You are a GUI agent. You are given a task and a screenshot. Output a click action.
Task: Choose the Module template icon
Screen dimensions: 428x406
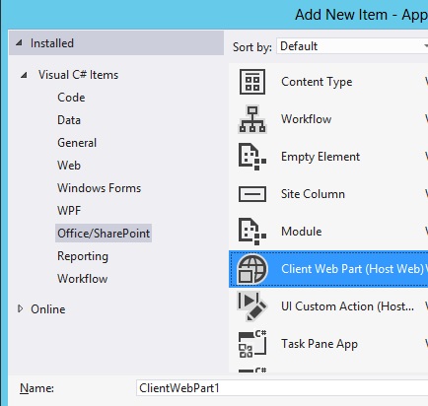coord(252,232)
